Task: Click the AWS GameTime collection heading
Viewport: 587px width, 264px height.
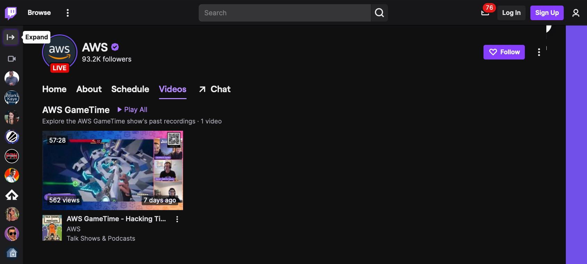Action: pyautogui.click(x=76, y=110)
